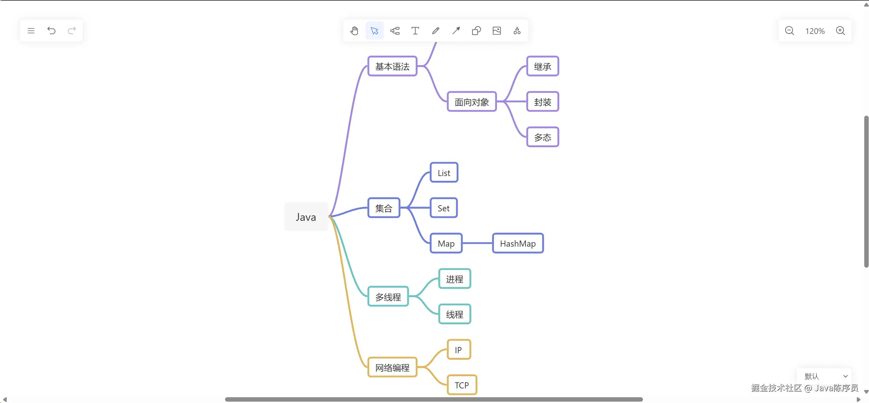Select the Hand pan tool
This screenshot has width=869, height=403.
[354, 31]
